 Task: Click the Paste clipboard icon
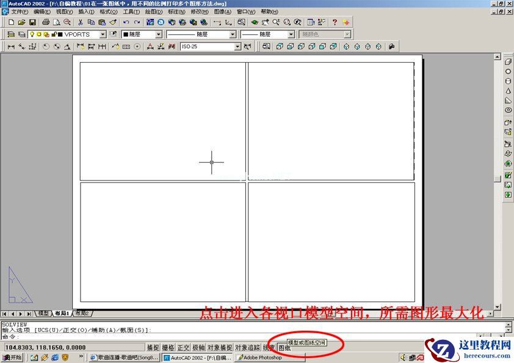(x=102, y=23)
